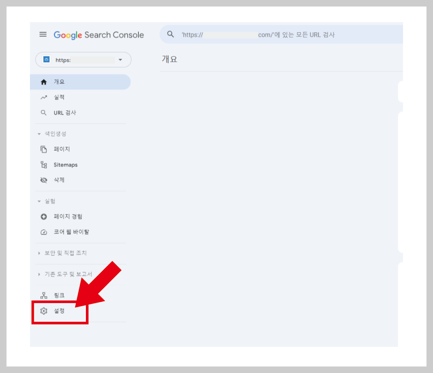Click the network icon beside 링크
Viewport: 433px width, 373px height.
(x=44, y=295)
